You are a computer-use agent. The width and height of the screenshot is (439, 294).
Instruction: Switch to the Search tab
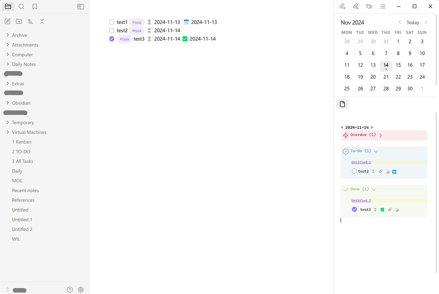pos(21,7)
